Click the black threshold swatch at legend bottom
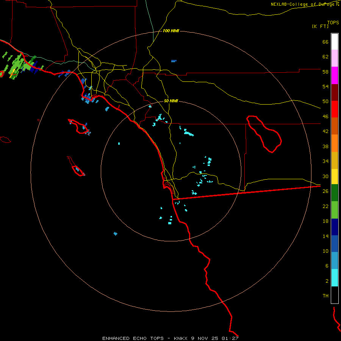This screenshot has width=341, height=341. [335, 295]
